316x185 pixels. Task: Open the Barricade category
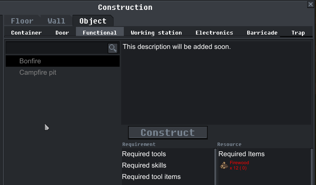[x=262, y=33]
